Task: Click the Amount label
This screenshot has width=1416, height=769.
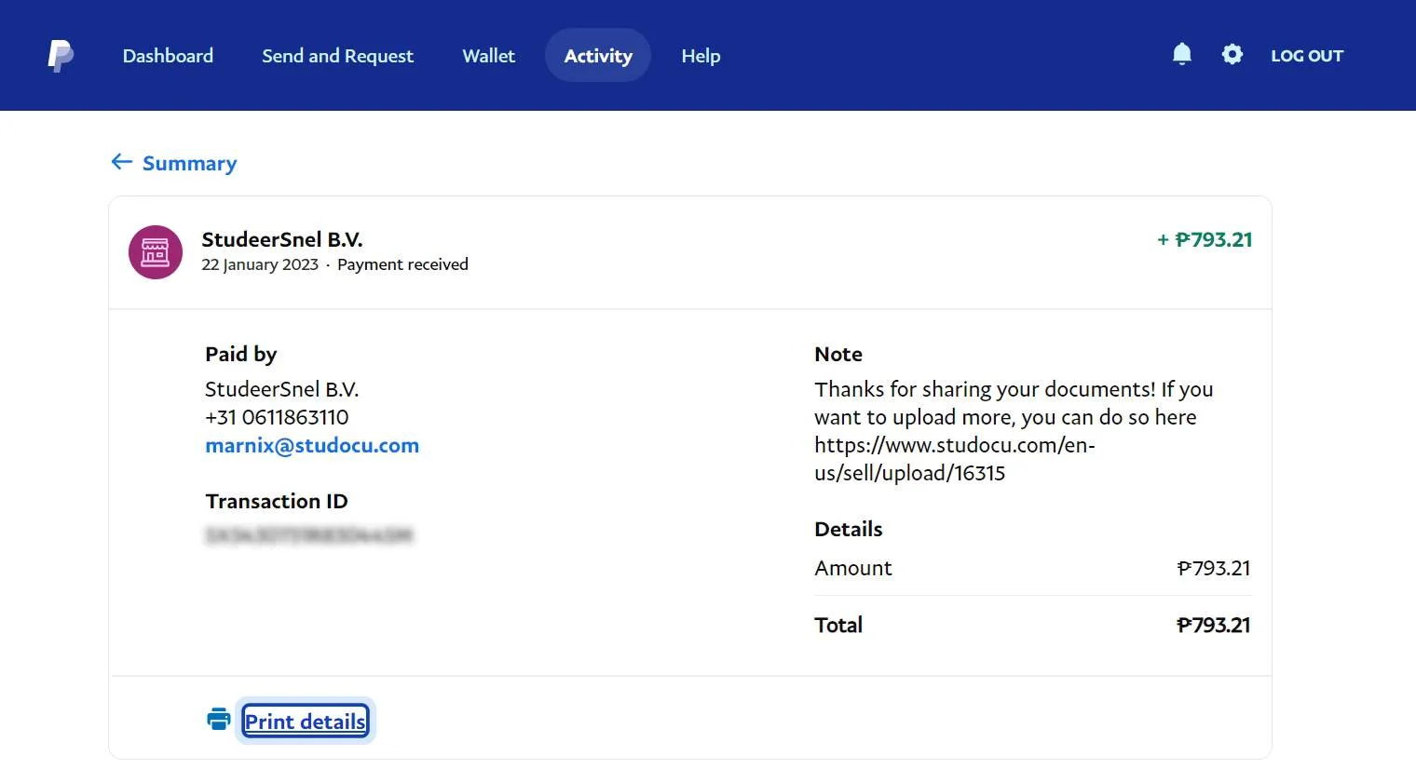Action: (x=853, y=568)
